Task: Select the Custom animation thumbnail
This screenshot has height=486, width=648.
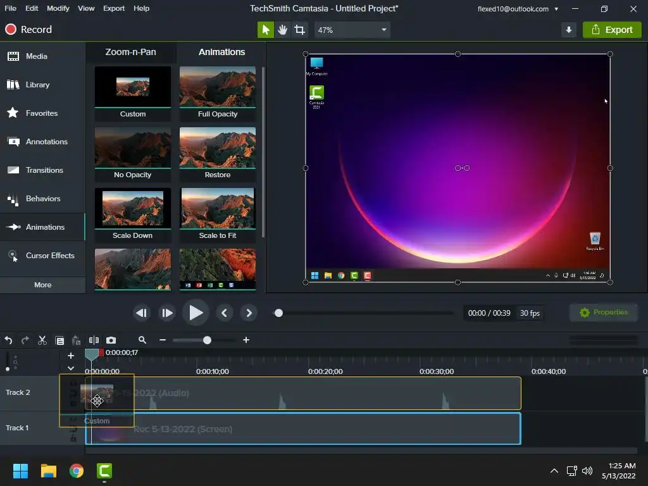Action: [x=133, y=94]
